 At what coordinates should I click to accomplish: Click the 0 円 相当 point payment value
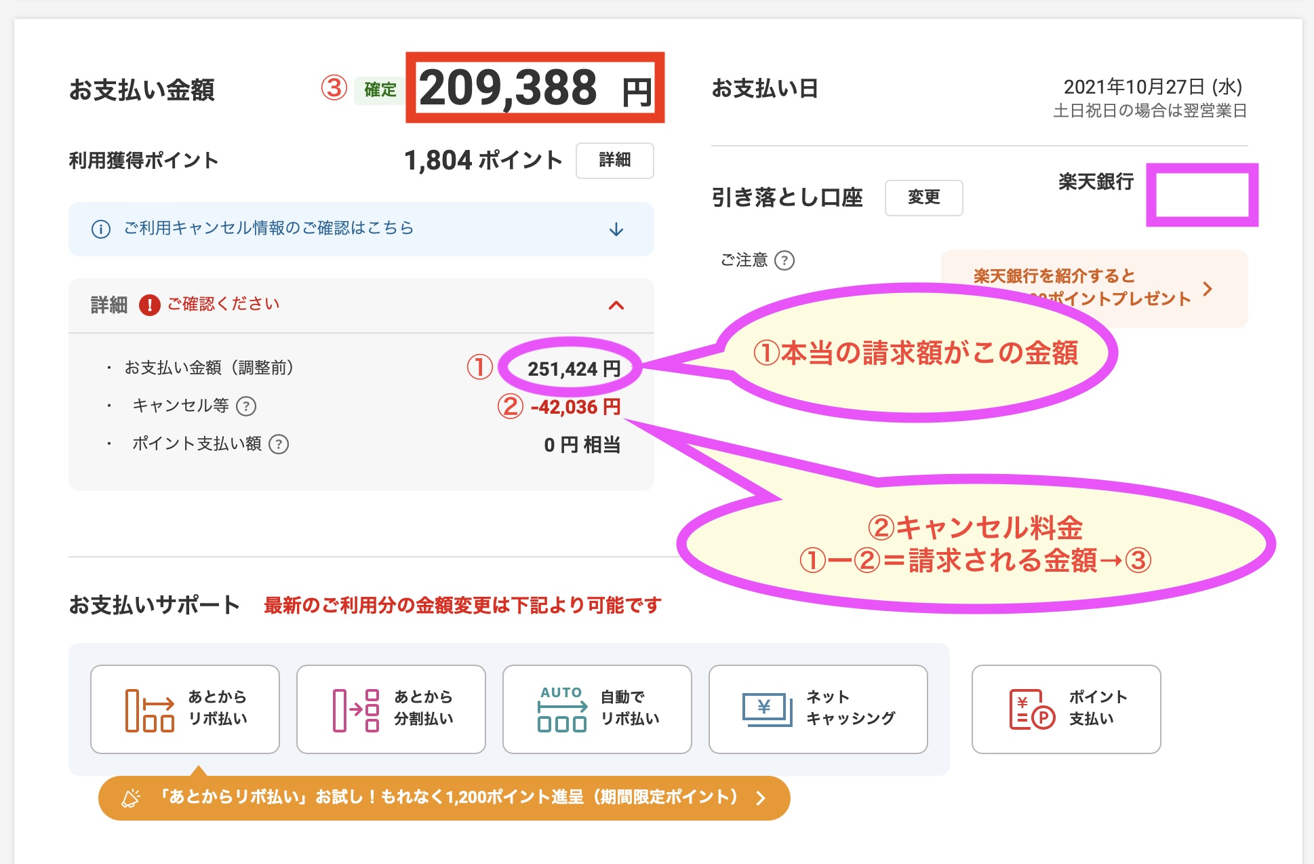[x=582, y=445]
